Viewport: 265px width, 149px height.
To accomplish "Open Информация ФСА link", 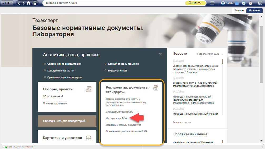I will click(116, 118).
